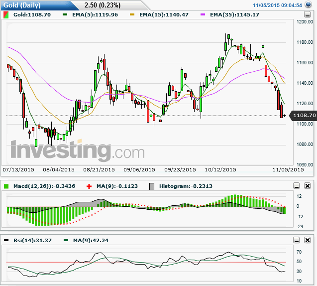Click the MA(9):-0.1123 label
The image size is (317, 286).
[x=117, y=186]
